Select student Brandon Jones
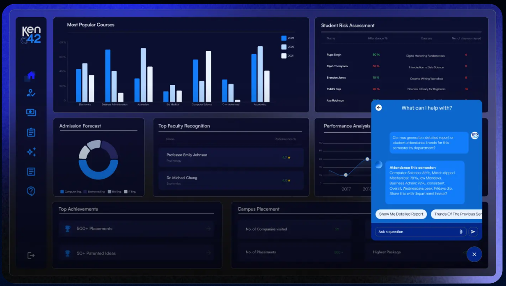Viewport: 506px width, 286px height. [x=336, y=77]
